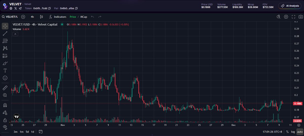The width and height of the screenshot is (304, 136).
Task: Enter fullscreen chart mode
Action: tap(293, 17)
